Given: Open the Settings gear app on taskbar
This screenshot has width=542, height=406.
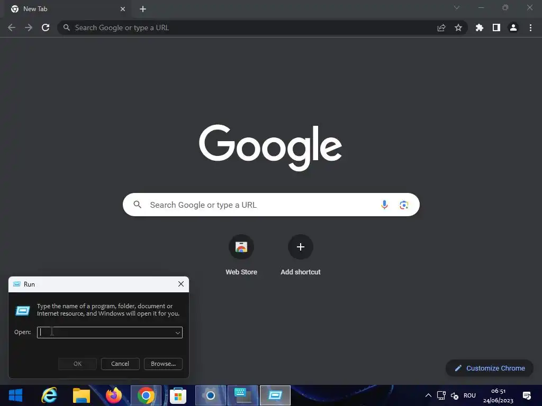Looking at the screenshot, I should tap(211, 395).
